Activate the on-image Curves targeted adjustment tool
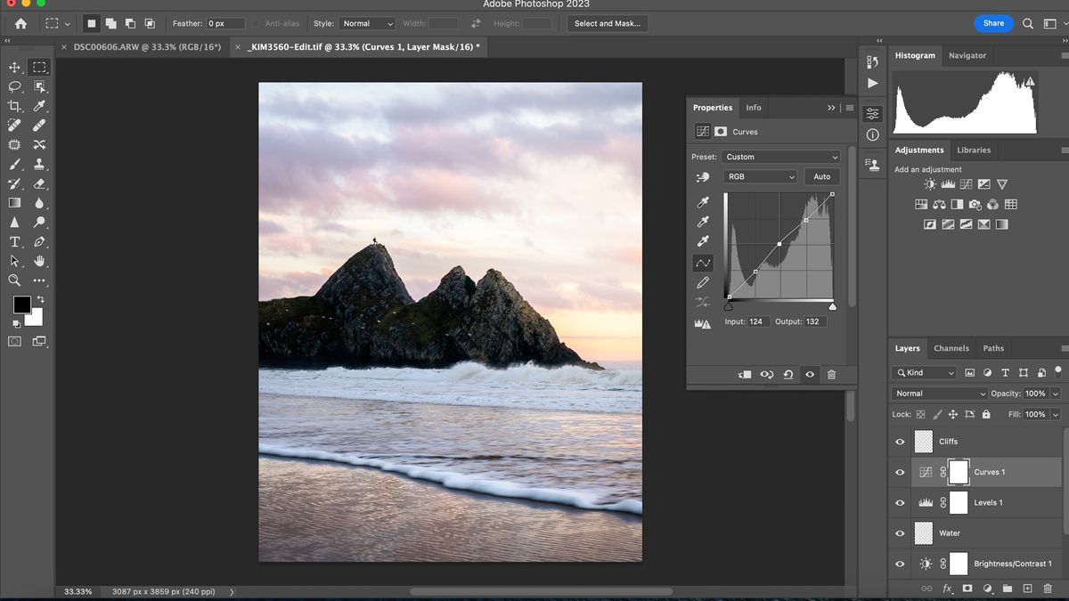 702,176
